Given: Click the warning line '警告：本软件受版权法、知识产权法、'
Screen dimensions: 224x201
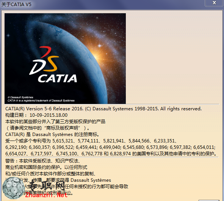Looking at the screenshot, I should click(x=43, y=161).
